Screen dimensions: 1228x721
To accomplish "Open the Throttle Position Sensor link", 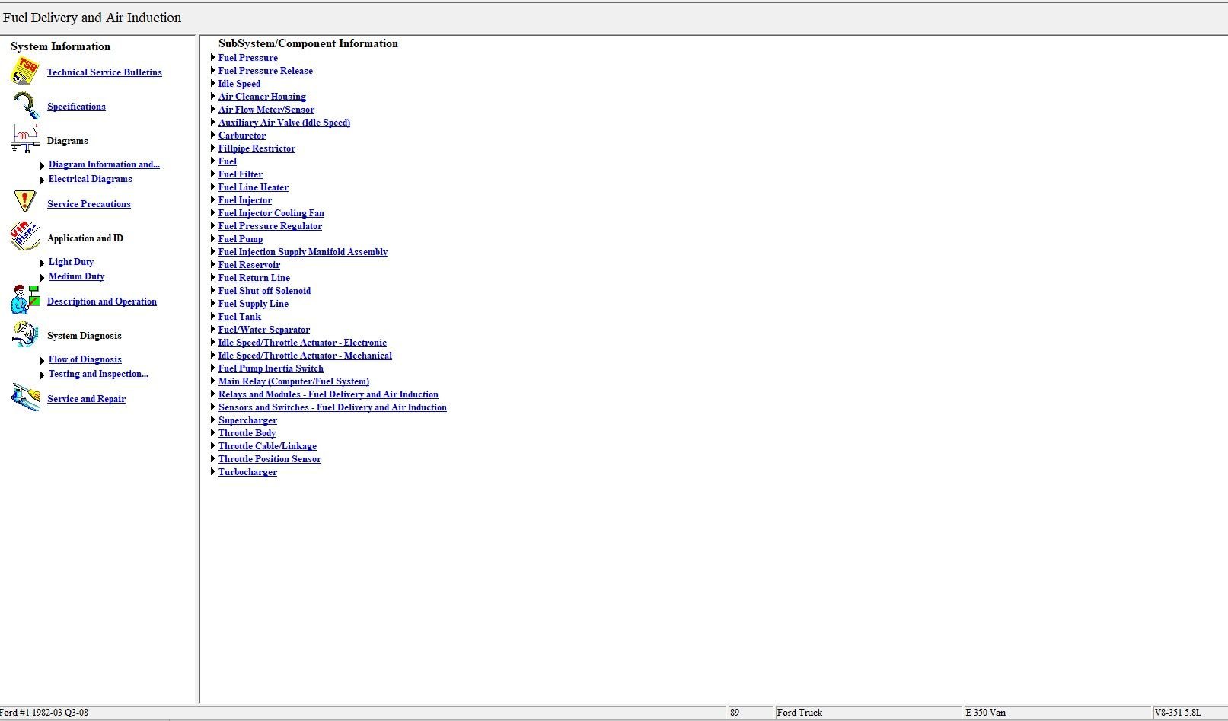I will (x=270, y=459).
